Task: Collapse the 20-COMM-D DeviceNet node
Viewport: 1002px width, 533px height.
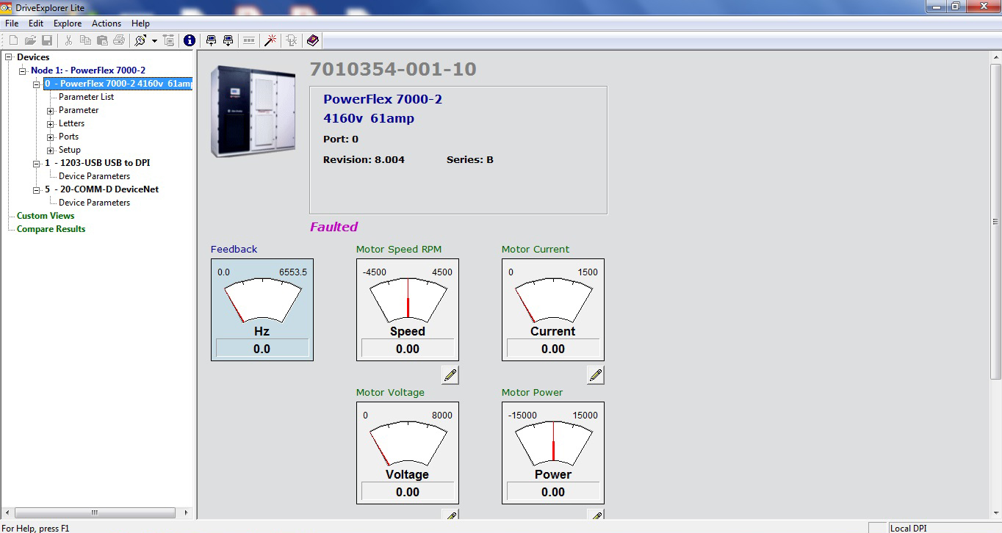Action: 37,190
